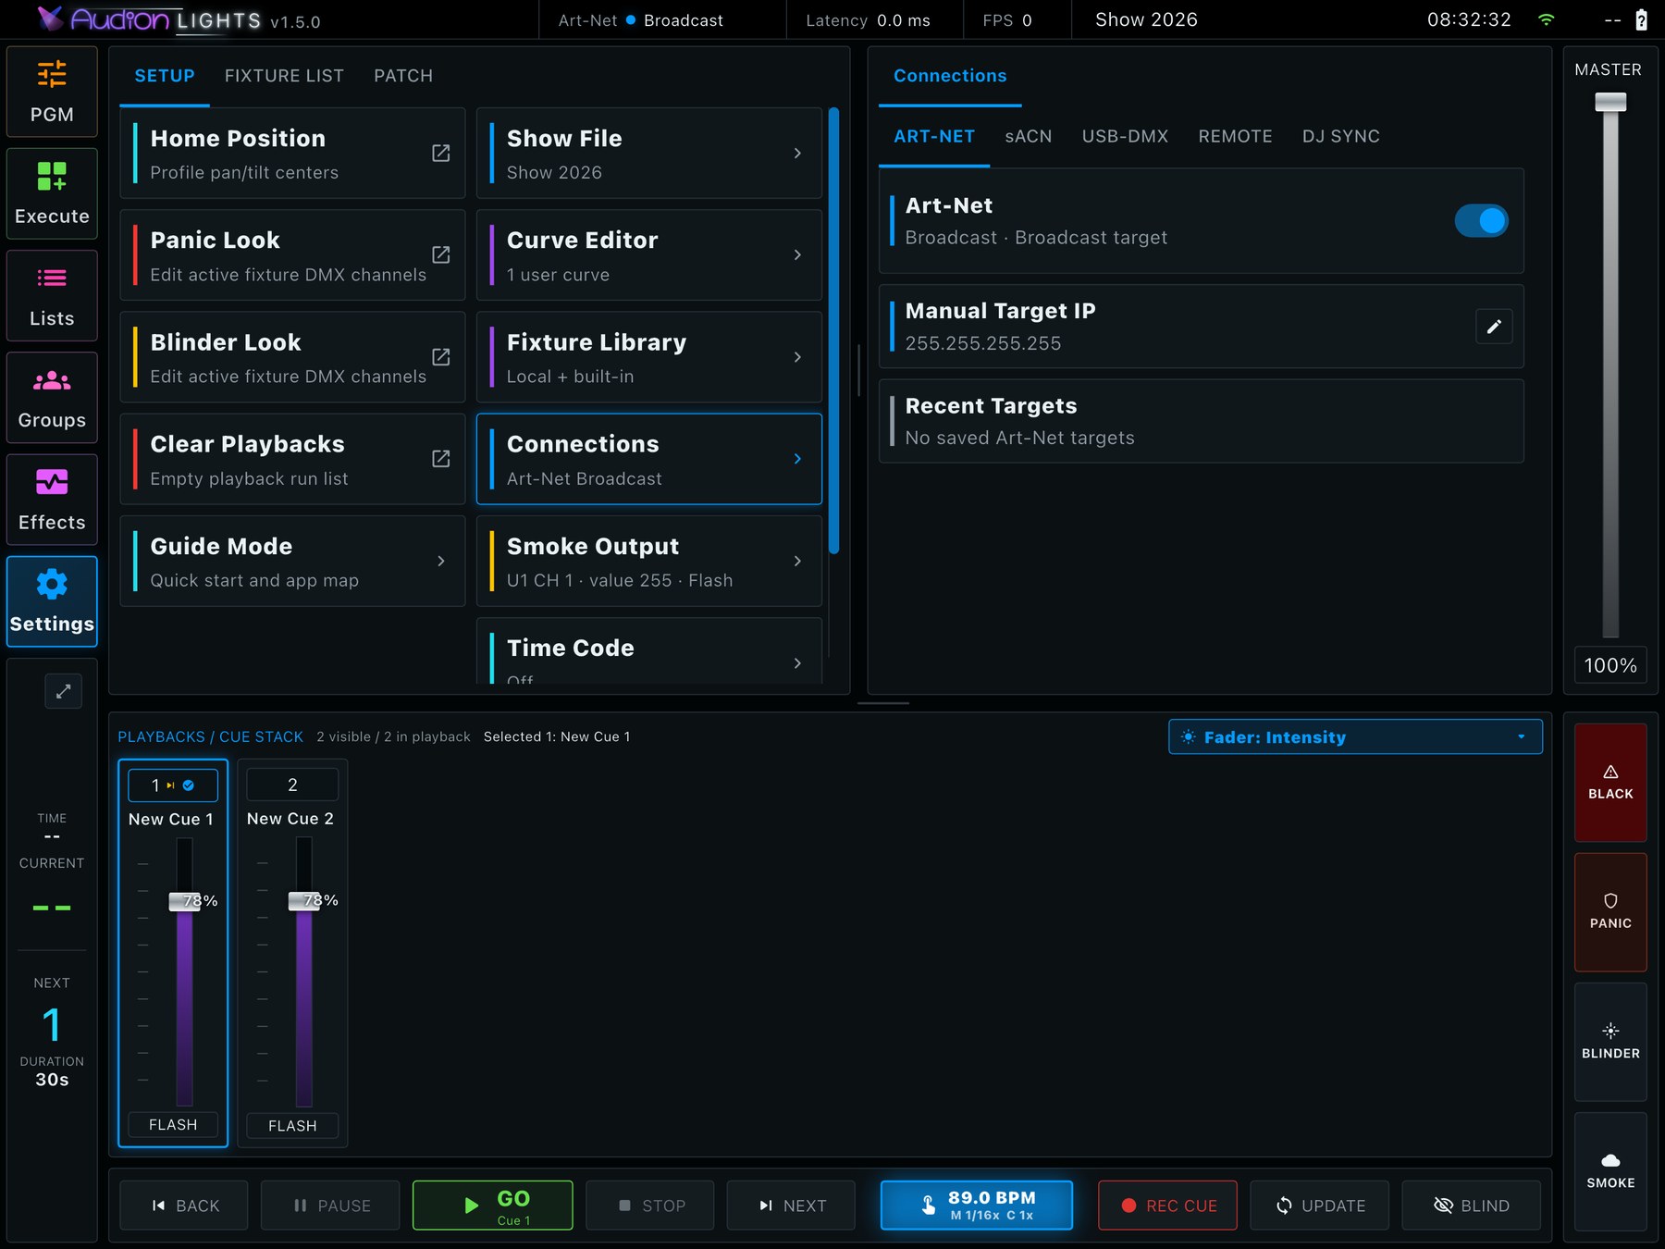This screenshot has width=1665, height=1249.
Task: Expand Curve Editor chevron
Action: (797, 255)
